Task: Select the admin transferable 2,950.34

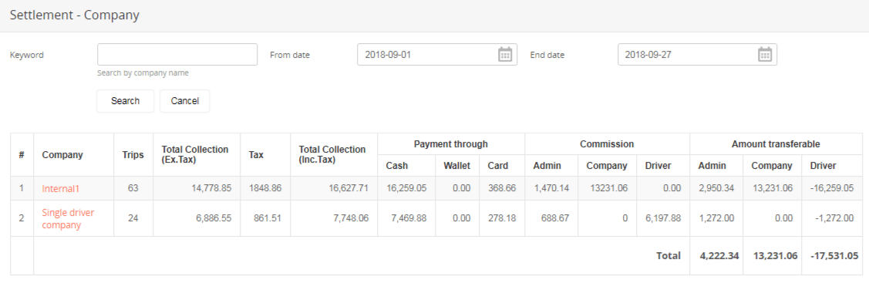Action: pos(716,188)
